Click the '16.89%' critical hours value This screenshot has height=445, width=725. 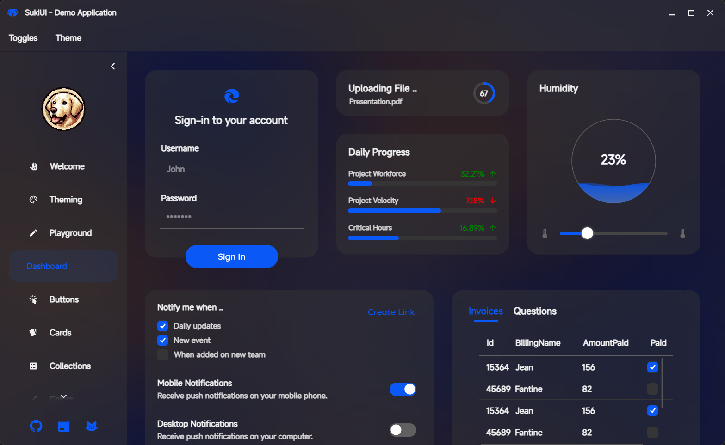pyautogui.click(x=472, y=228)
